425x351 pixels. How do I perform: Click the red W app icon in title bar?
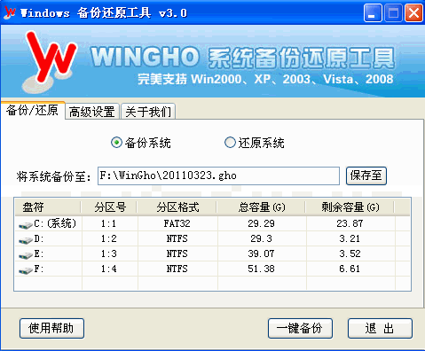pos(10,12)
